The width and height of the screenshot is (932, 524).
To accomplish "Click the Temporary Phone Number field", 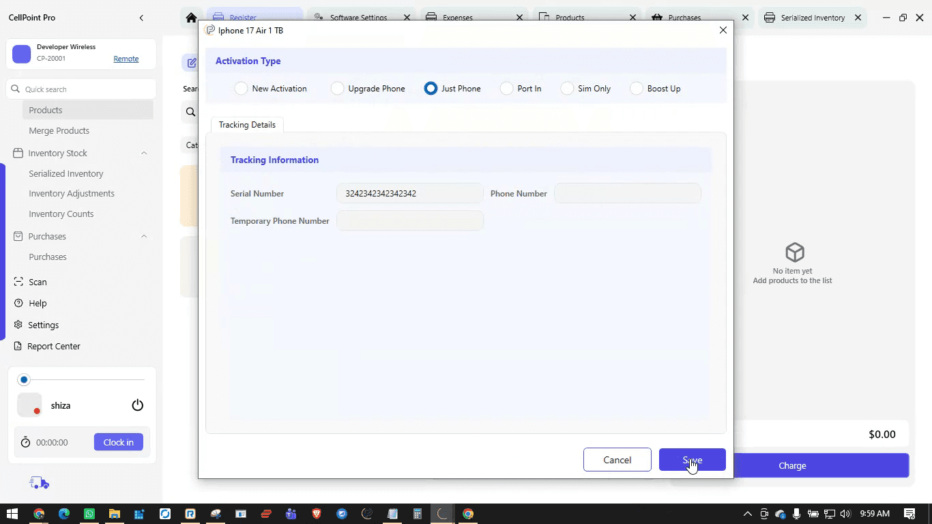I will [410, 221].
